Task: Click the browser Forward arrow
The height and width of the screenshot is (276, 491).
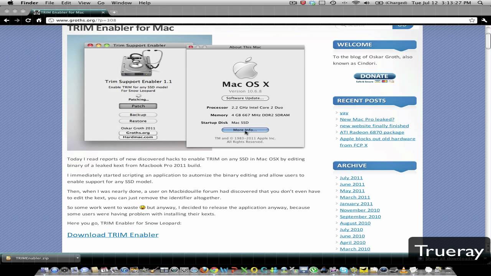Action: click(x=17, y=20)
